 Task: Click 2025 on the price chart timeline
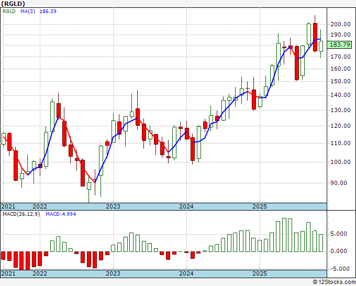pyautogui.click(x=260, y=206)
